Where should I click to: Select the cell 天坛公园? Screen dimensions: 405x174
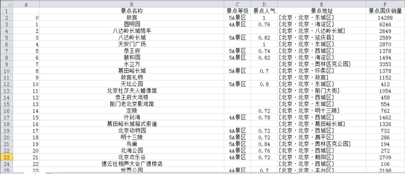pos(132,84)
